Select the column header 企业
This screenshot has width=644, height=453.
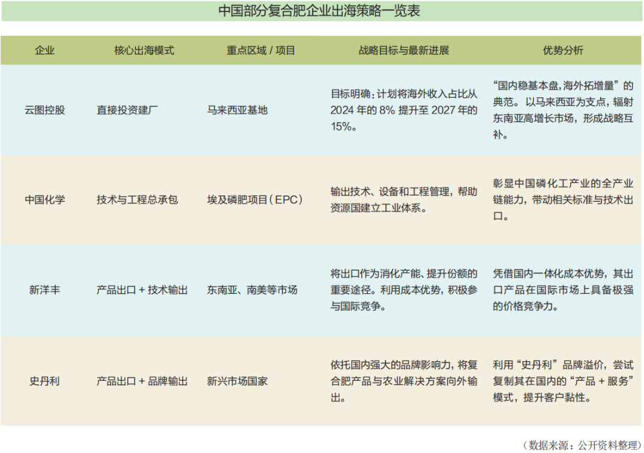(x=45, y=51)
